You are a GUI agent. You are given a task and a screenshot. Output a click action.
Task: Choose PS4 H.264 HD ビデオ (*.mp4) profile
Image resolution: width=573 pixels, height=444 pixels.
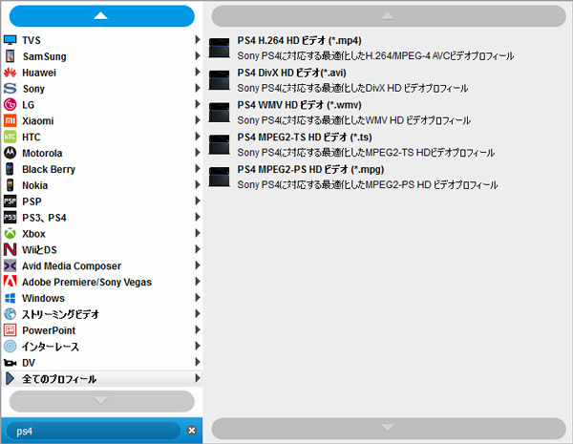(x=297, y=41)
